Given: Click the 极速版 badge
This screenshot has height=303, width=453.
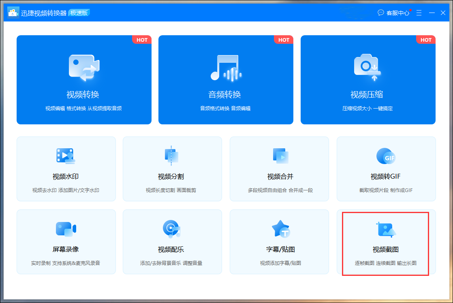Looking at the screenshot, I should (79, 13).
